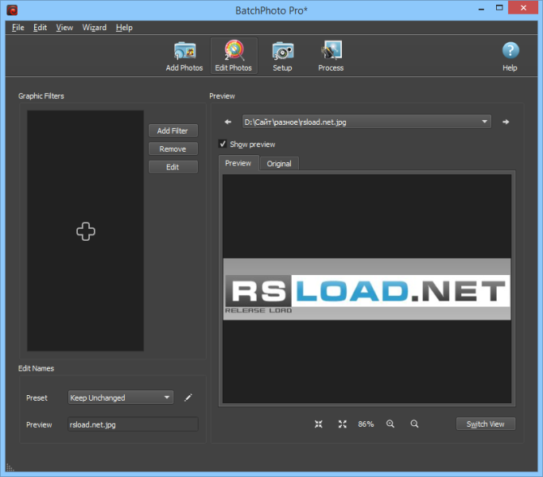Close the BatchPhoto Pro window
The image size is (543, 477).
point(523,8)
